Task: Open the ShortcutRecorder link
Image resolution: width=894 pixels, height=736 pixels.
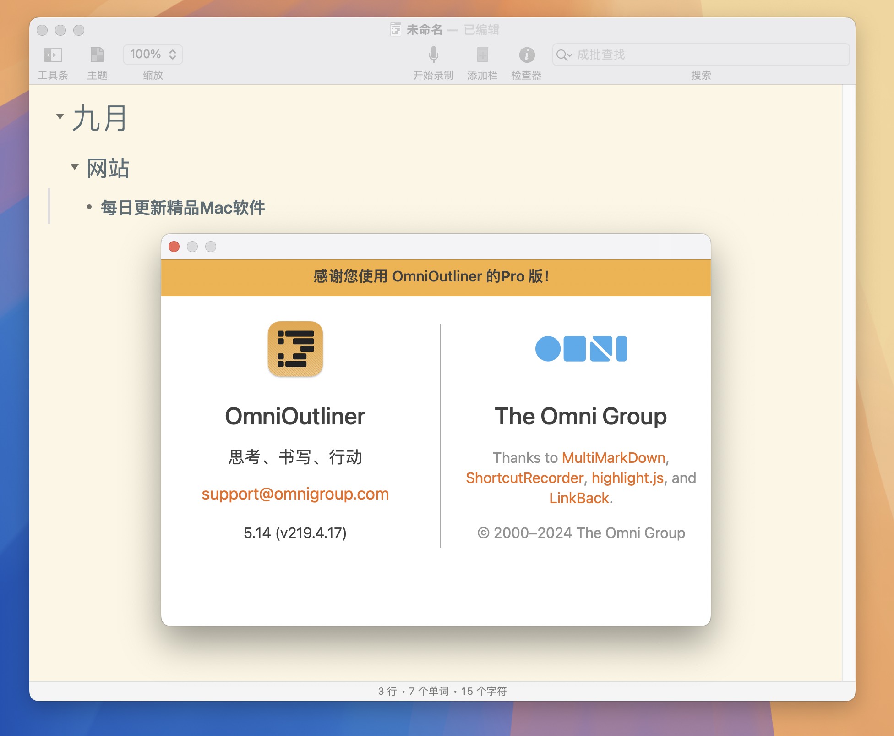Action: (524, 478)
